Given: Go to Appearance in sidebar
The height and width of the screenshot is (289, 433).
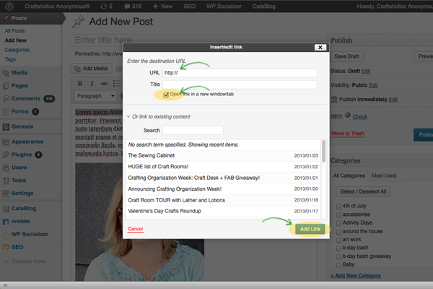Looking at the screenshot, I should 27,142.
